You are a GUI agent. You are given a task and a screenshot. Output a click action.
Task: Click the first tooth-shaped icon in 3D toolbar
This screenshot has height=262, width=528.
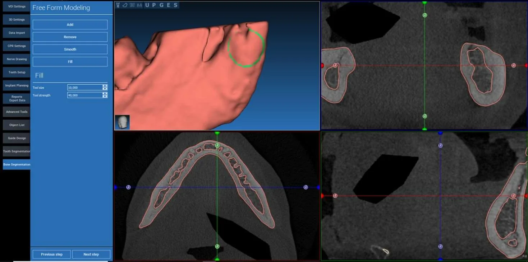click(x=118, y=5)
